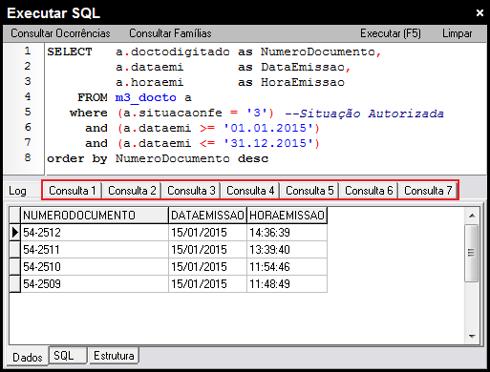The width and height of the screenshot is (490, 372).
Task: Switch to the Log tab
Action: point(17,191)
